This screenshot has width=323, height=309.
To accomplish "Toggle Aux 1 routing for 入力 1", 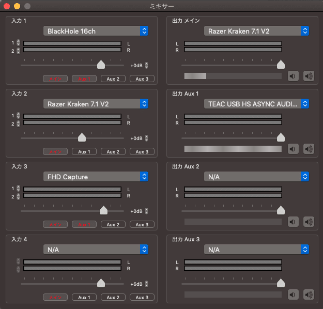I will (84, 79).
